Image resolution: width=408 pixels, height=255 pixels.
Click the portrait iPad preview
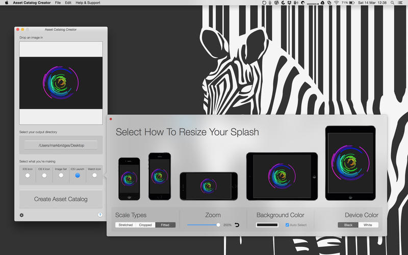pos(350,163)
